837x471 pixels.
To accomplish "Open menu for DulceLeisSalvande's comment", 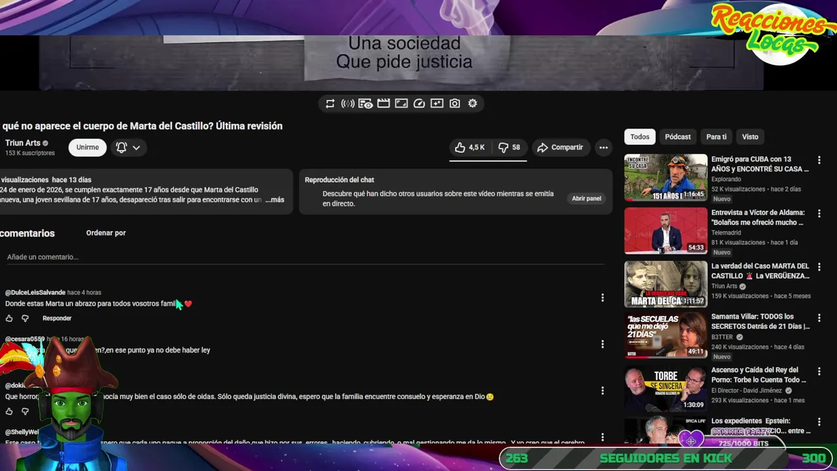I will coord(602,298).
